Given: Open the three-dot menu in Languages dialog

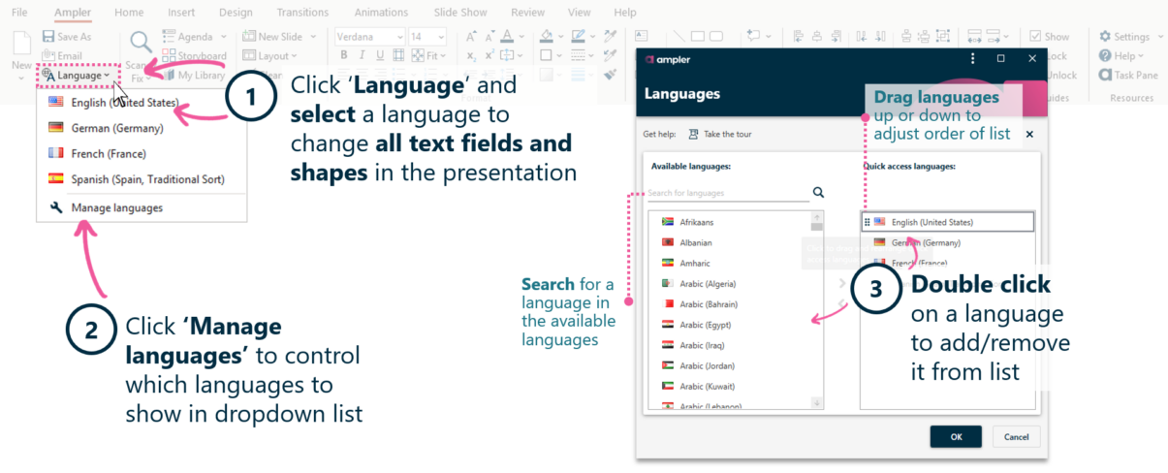Looking at the screenshot, I should click(x=973, y=58).
